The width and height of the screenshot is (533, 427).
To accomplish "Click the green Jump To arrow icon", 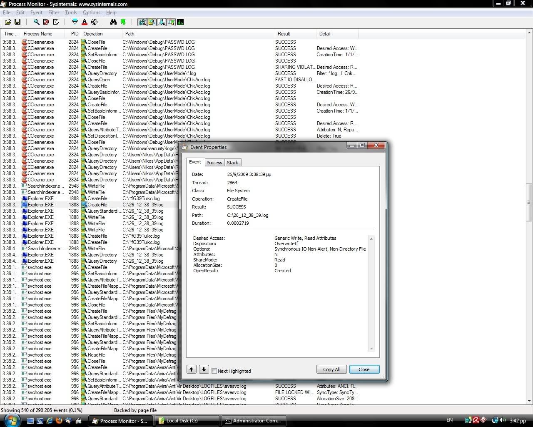I will pyautogui.click(x=123, y=22).
